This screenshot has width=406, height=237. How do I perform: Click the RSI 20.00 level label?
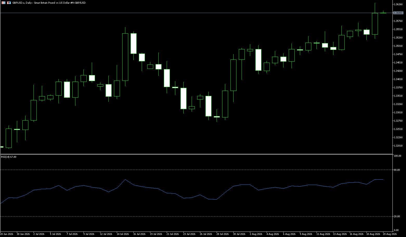pos(397,216)
